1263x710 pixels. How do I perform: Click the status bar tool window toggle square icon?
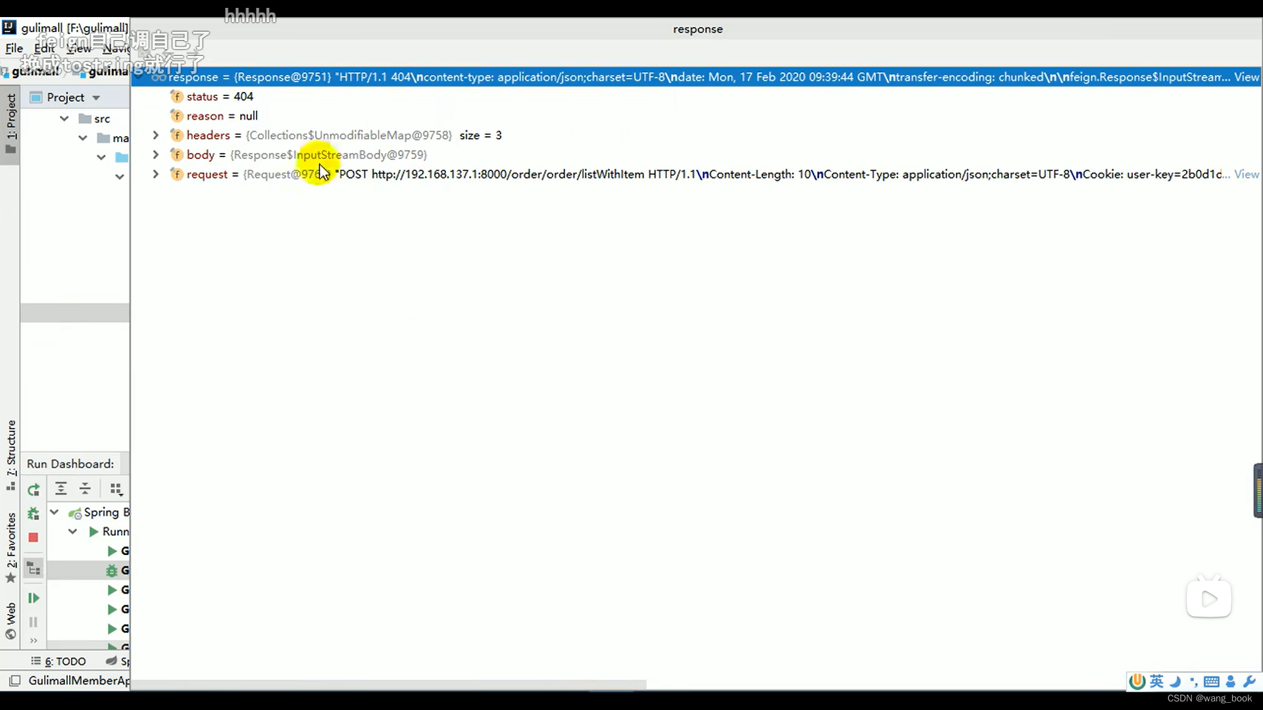point(14,680)
